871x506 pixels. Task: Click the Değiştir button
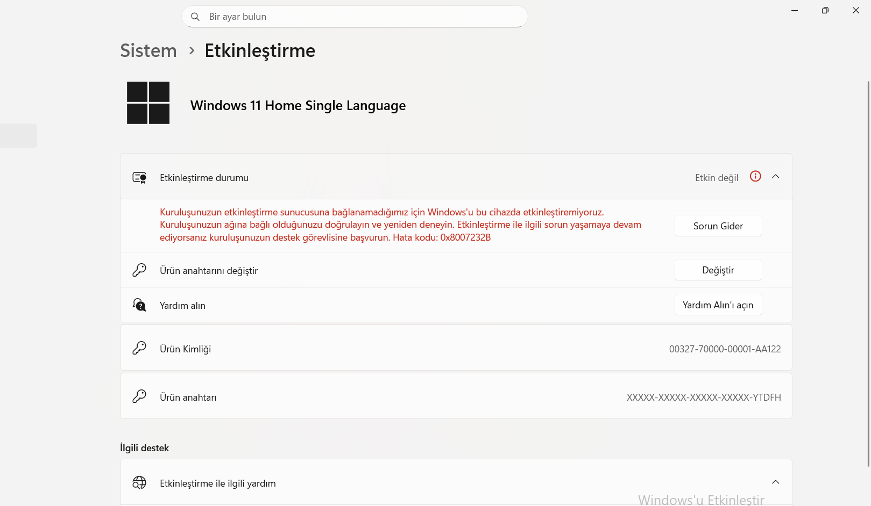pos(718,270)
